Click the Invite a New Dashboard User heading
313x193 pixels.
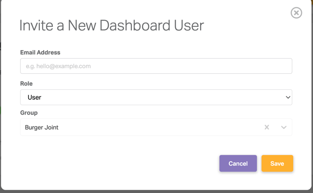(111, 25)
